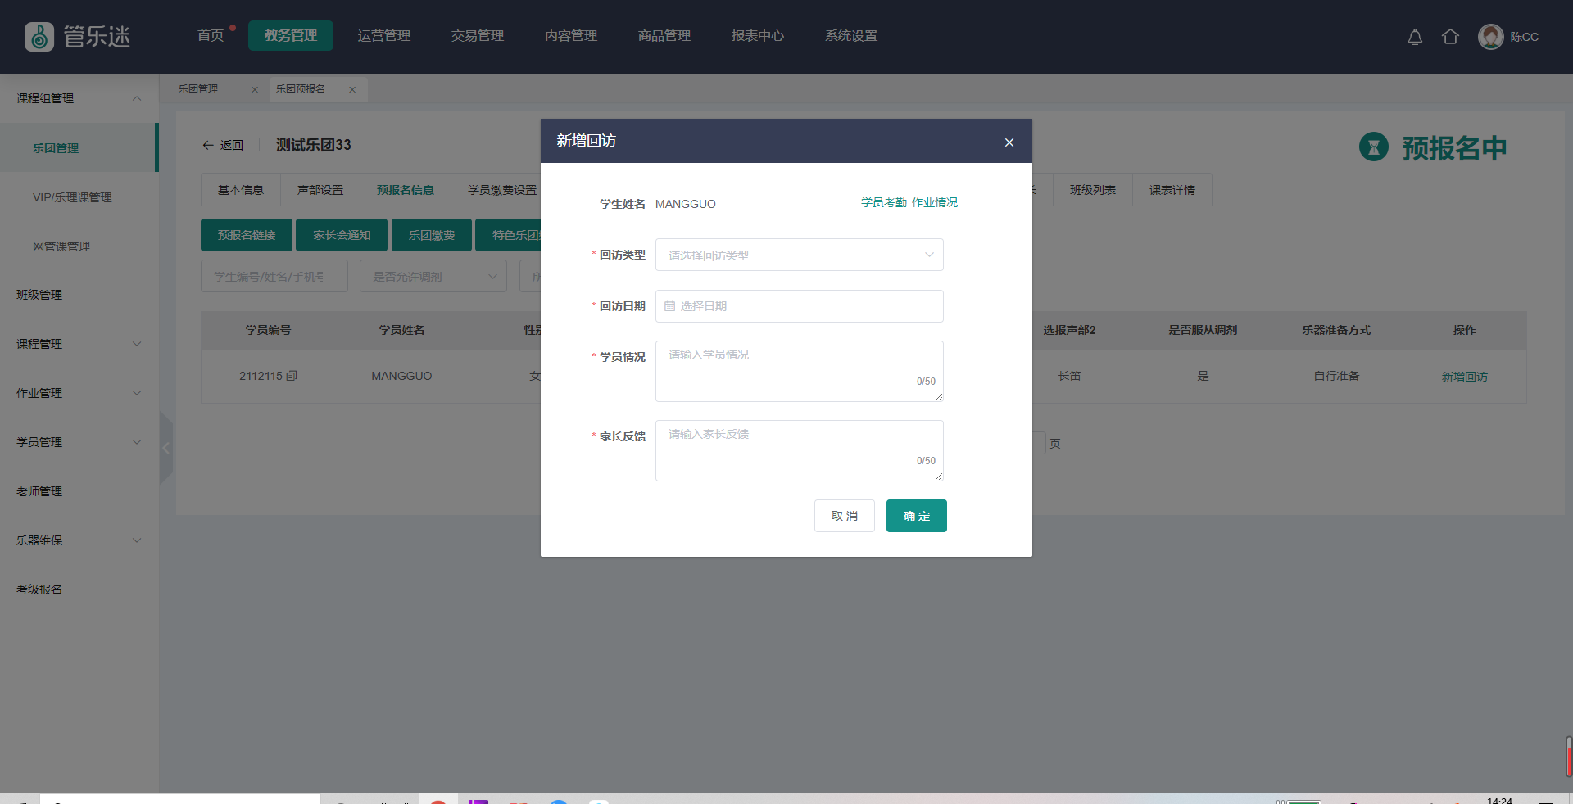Image resolution: width=1573 pixels, height=804 pixels.
Task: Switch to the 班级列表 tab
Action: point(1092,190)
